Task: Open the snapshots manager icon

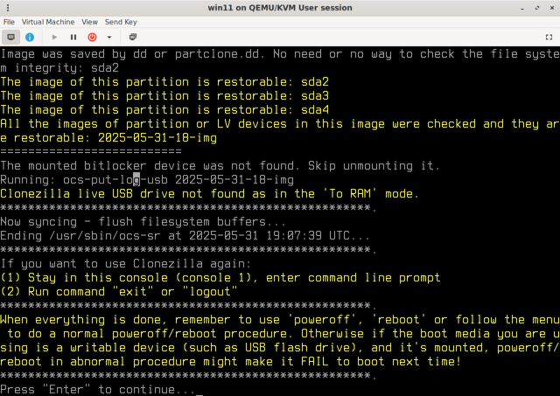Action: pos(133,38)
